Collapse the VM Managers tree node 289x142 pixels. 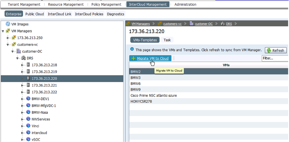(x=3, y=31)
